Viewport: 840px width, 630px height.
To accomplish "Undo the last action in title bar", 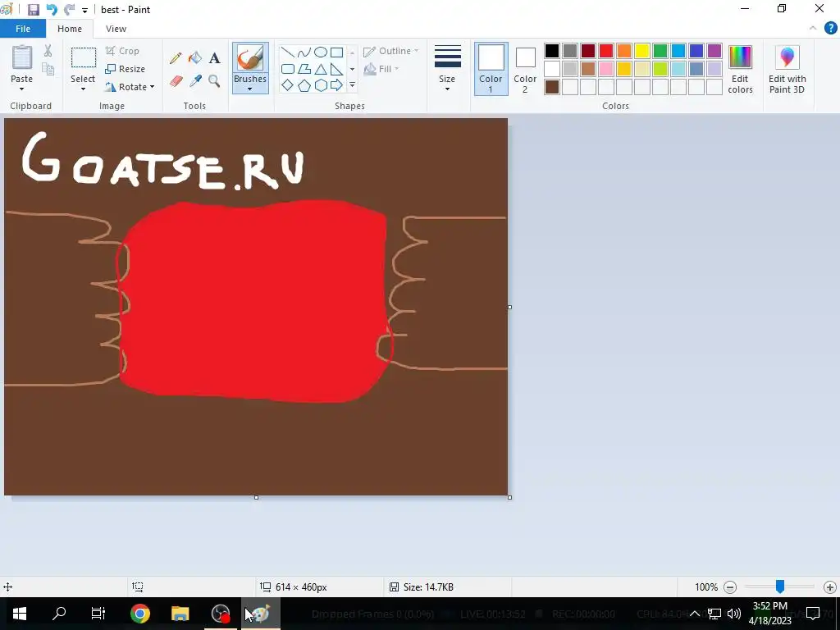I will (x=52, y=10).
